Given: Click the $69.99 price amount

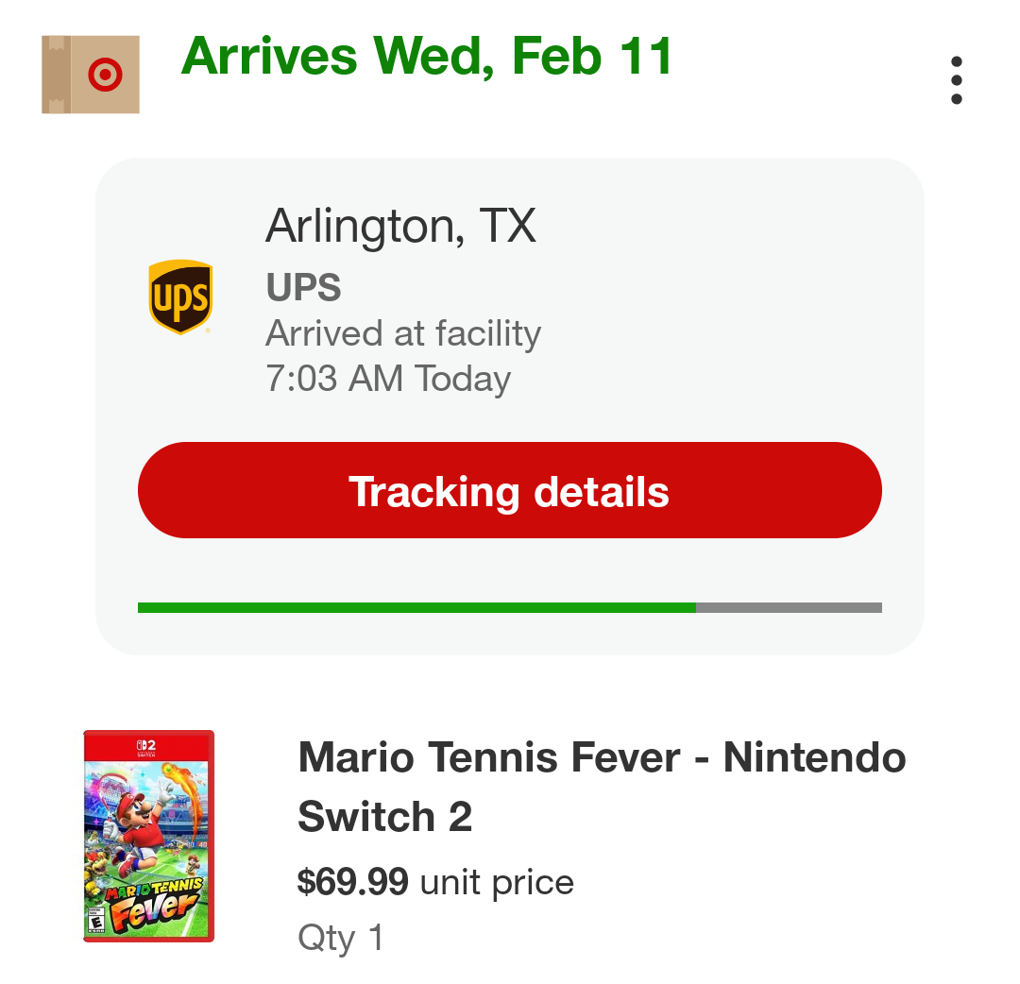Looking at the screenshot, I should click(352, 882).
